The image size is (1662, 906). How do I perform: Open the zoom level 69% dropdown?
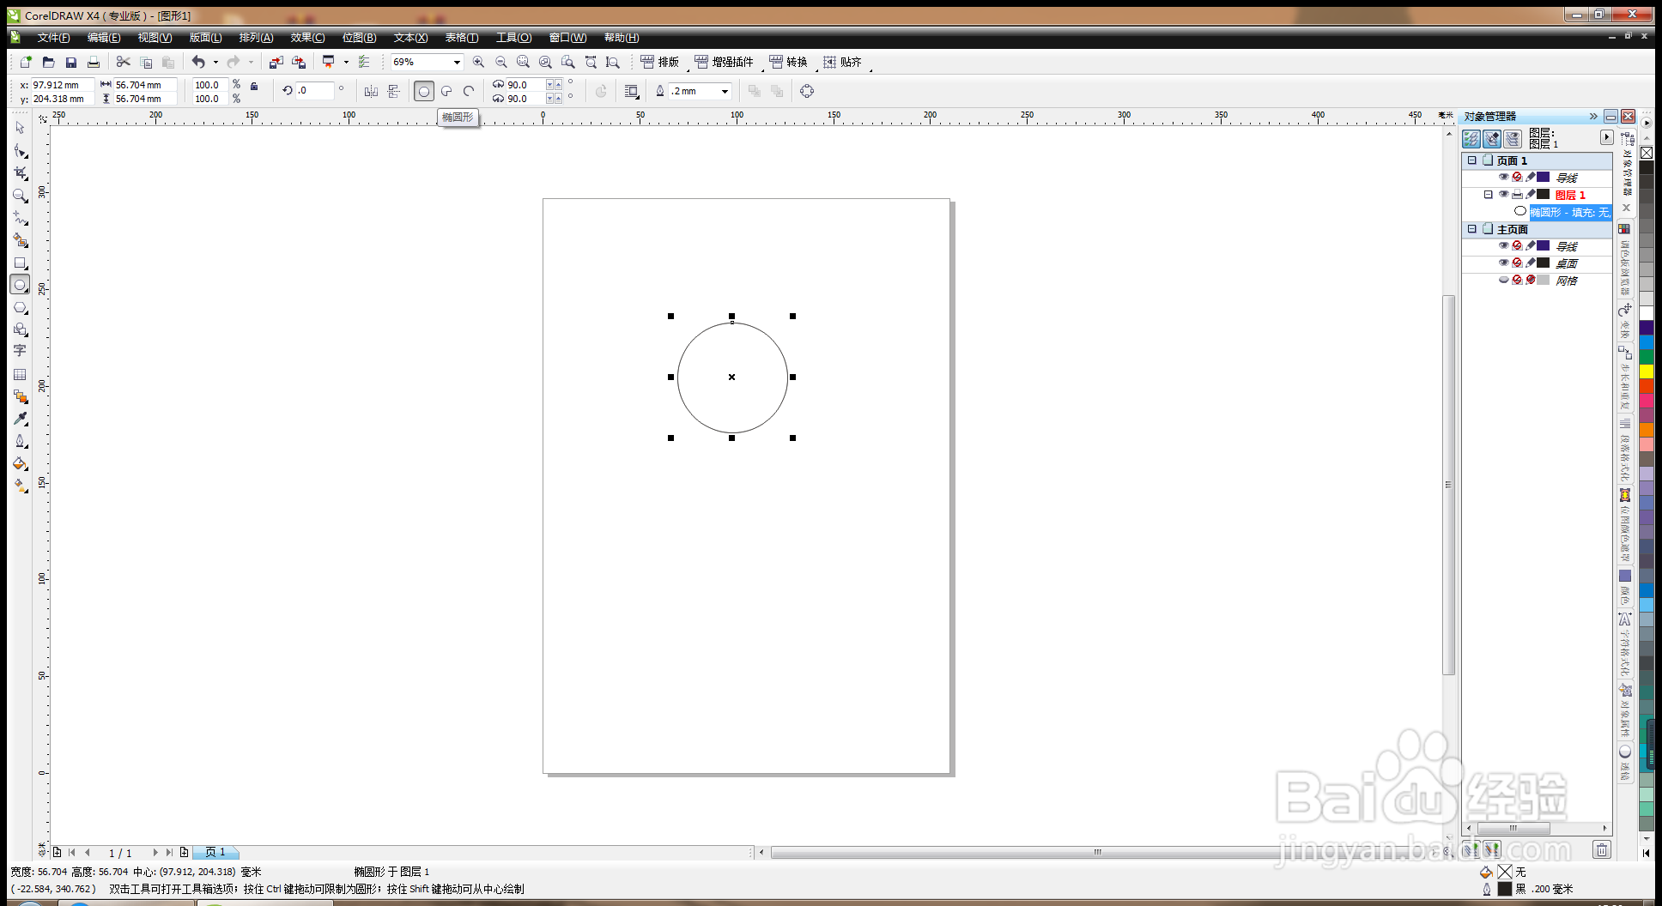(x=457, y=62)
